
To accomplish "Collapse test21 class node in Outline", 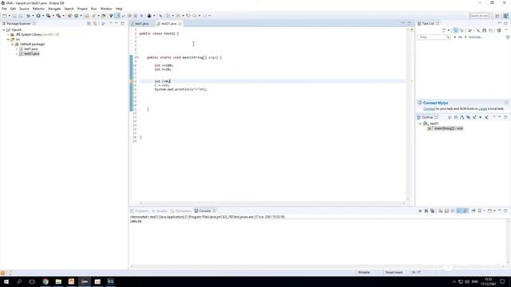I will 420,124.
